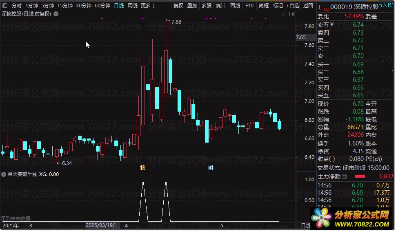
Task: Click the 委比 value 57.49%
Action: coord(354,16)
